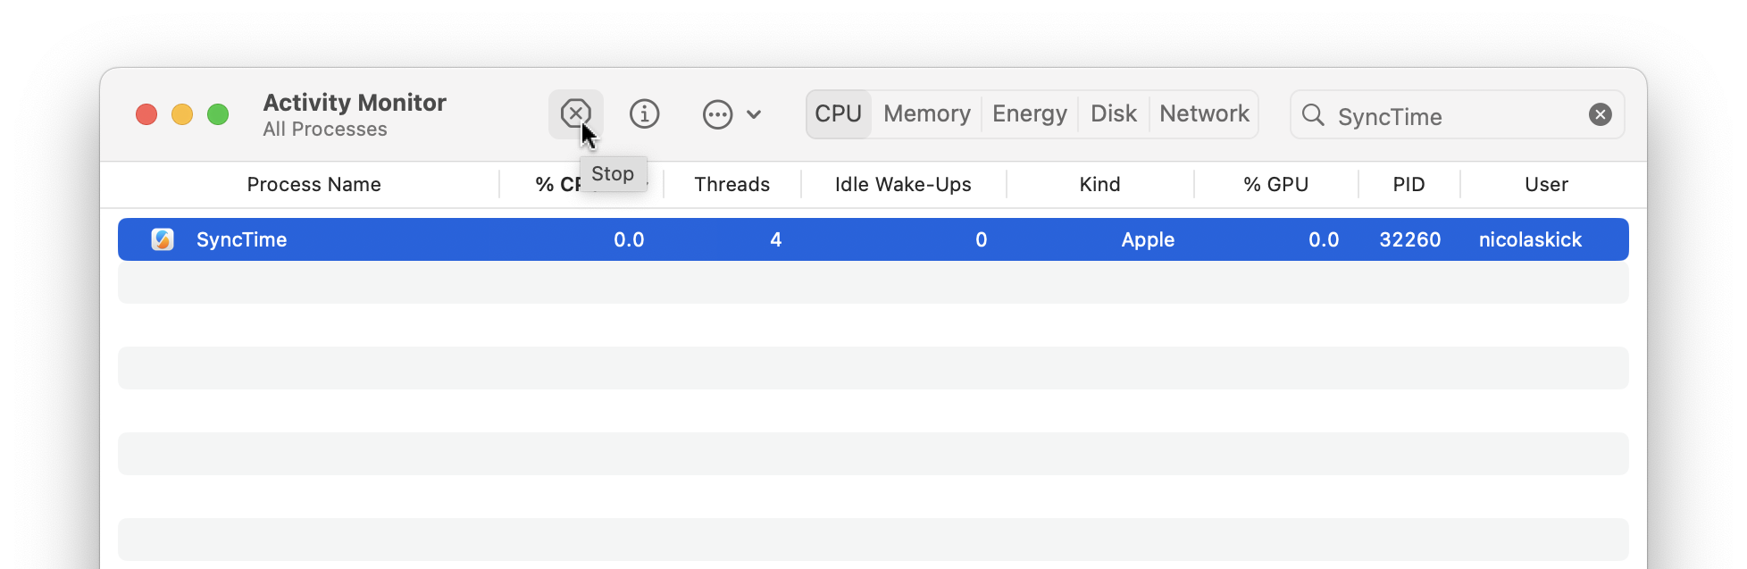The width and height of the screenshot is (1747, 569).
Task: Click the ellipsis more-actions icon
Action: coord(717,114)
